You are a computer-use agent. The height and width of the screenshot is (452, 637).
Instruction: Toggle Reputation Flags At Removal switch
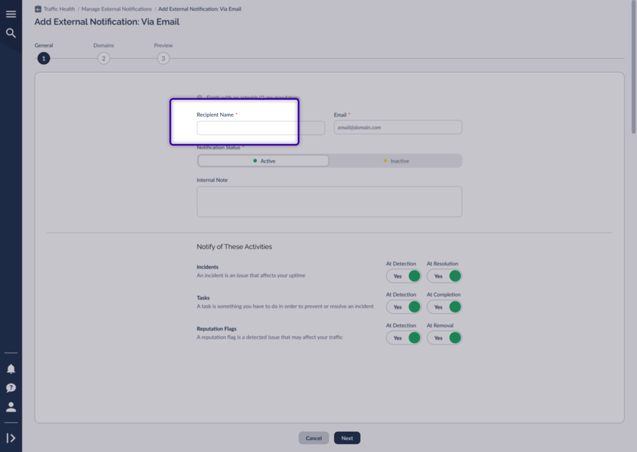[x=444, y=338]
